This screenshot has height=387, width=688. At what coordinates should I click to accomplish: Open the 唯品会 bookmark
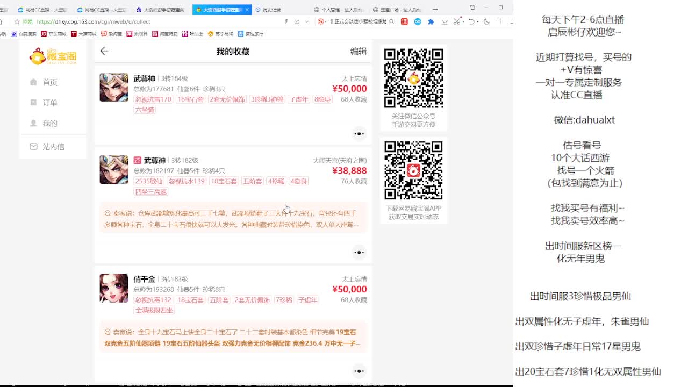(193, 34)
